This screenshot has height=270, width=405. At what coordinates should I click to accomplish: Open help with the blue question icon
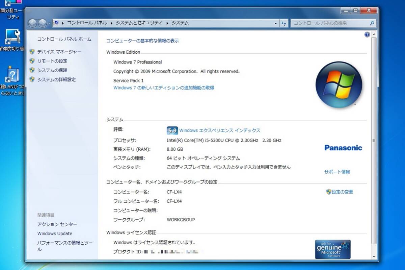(367, 34)
